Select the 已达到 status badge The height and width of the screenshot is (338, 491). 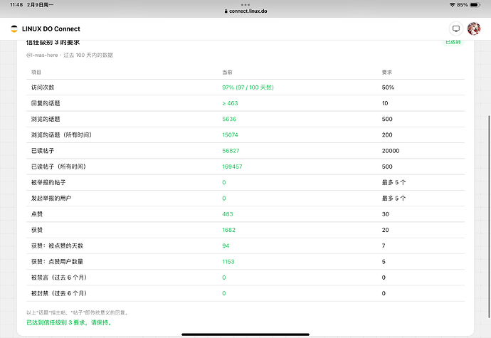pyautogui.click(x=453, y=42)
